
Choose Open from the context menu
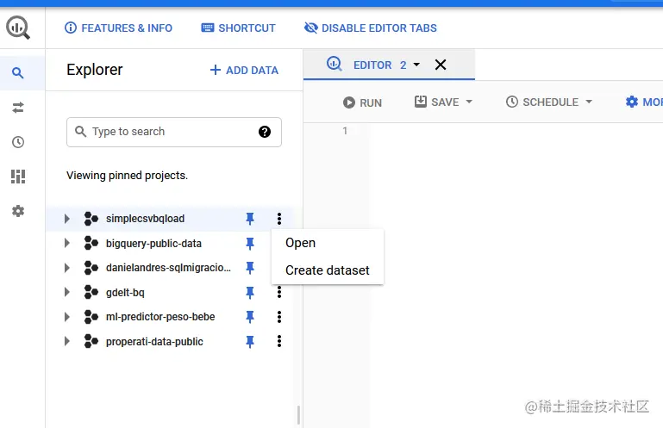301,243
